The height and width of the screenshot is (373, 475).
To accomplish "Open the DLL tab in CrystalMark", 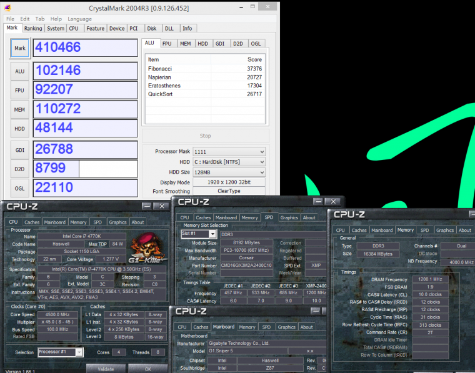I will (x=169, y=29).
